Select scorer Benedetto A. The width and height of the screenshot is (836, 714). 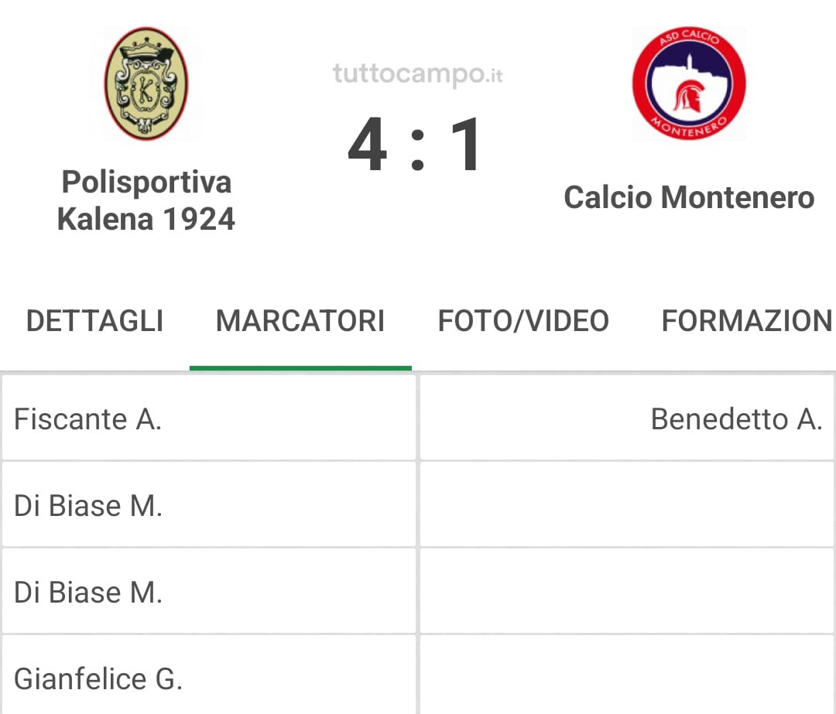pos(626,418)
